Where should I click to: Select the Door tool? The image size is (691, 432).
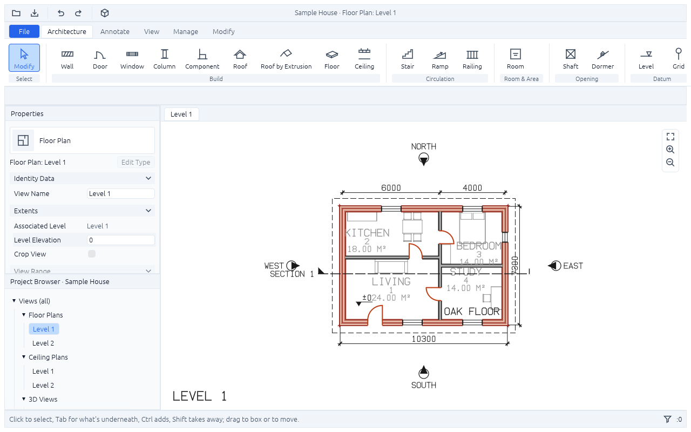[x=100, y=58]
